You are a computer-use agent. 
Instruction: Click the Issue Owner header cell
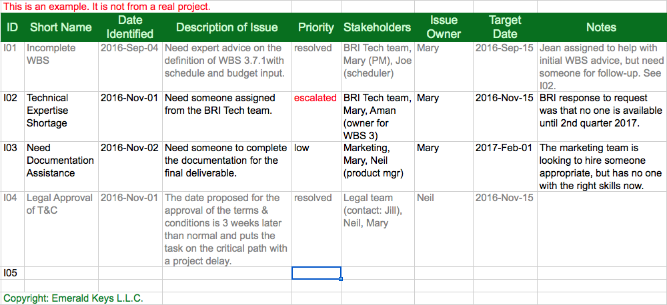click(444, 27)
